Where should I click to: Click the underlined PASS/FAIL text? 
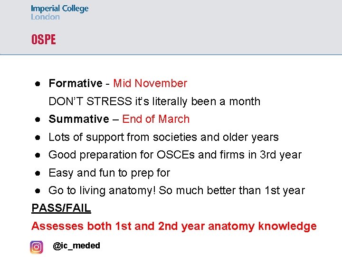tap(61, 208)
